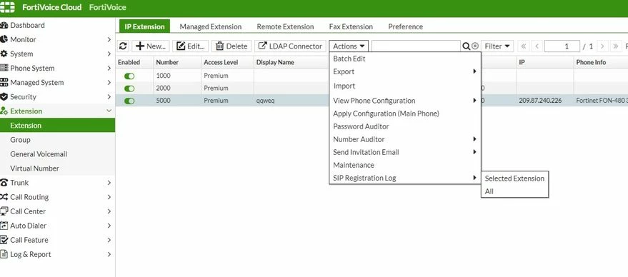Viewport: 628px width, 277px height.
Task: Click the Dashboard gauge icon
Action: (x=4, y=25)
